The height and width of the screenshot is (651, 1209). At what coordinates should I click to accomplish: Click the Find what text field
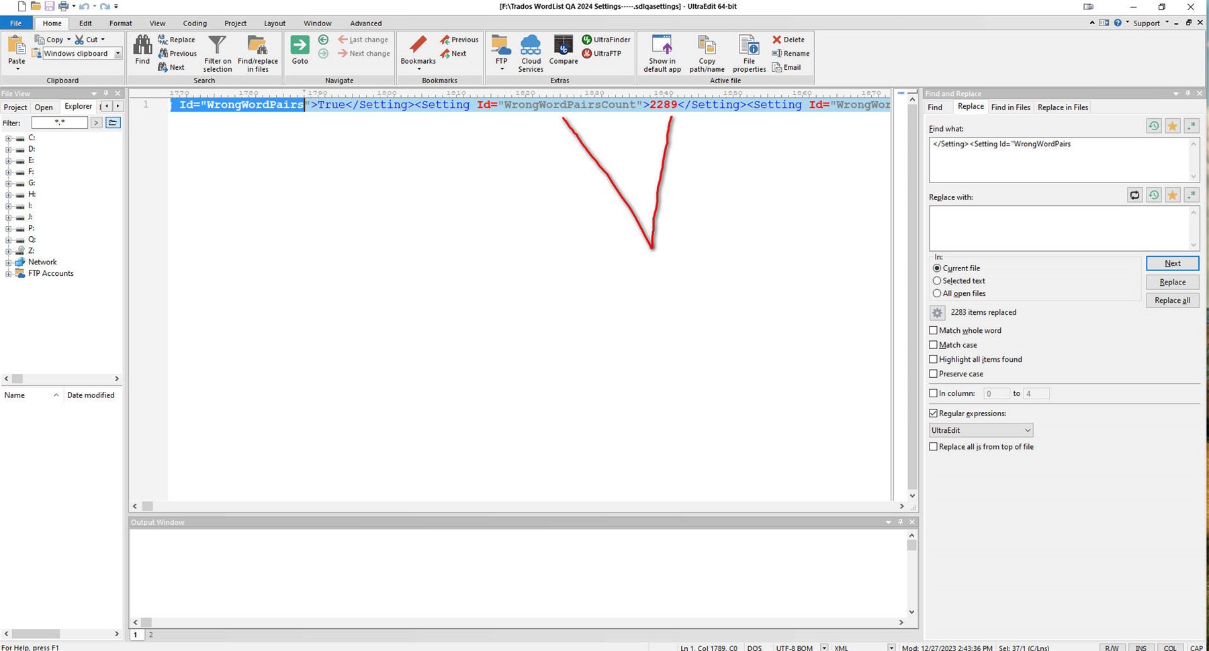(1064, 160)
